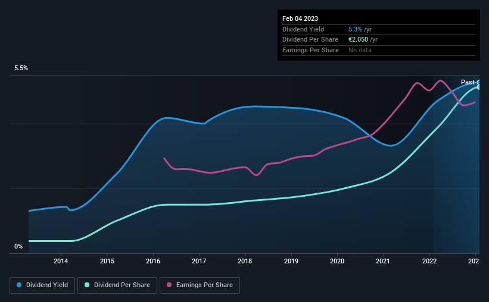The image size is (489, 302).
Task: Click the 2016 x-axis label
Action: 153,261
